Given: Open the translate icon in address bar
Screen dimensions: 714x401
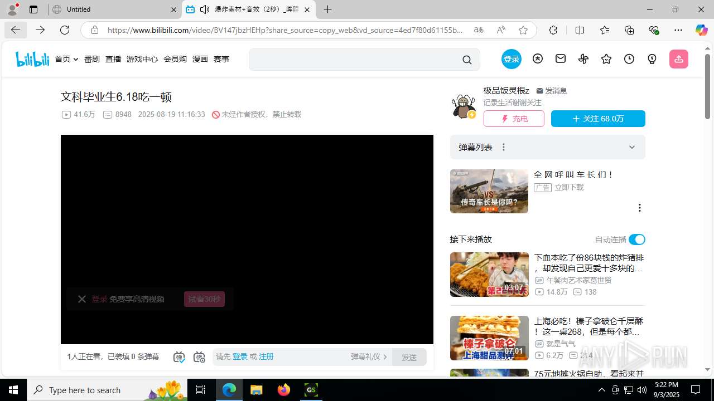Looking at the screenshot, I should pyautogui.click(x=479, y=30).
